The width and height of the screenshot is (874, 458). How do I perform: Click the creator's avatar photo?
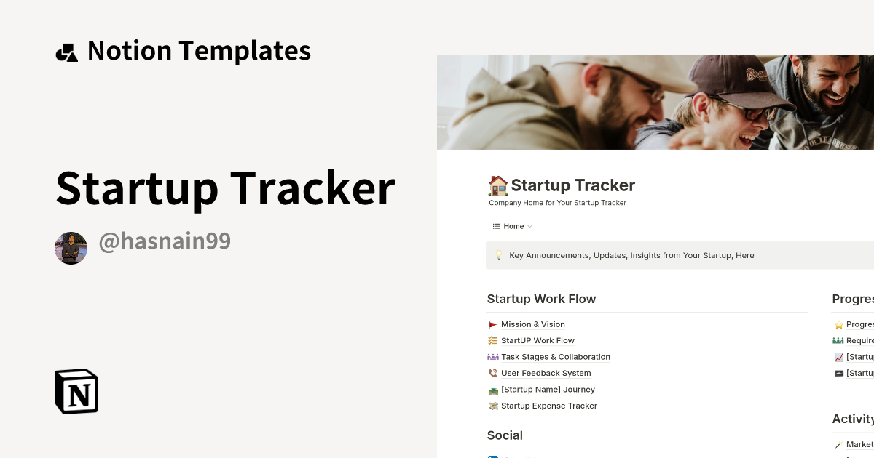[71, 248]
